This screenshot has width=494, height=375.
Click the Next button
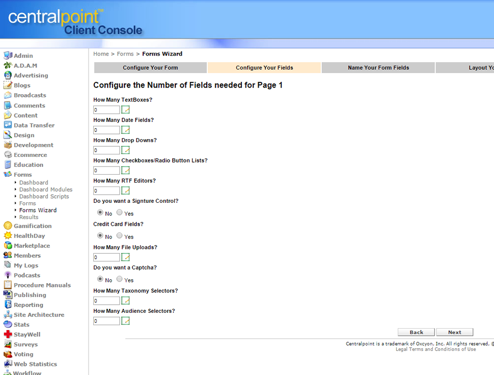[454, 332]
